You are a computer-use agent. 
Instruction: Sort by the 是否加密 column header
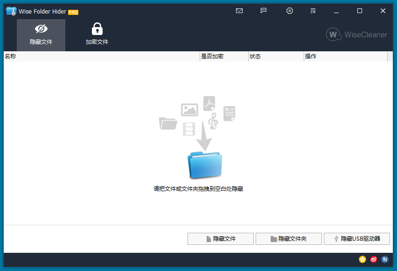click(x=224, y=56)
